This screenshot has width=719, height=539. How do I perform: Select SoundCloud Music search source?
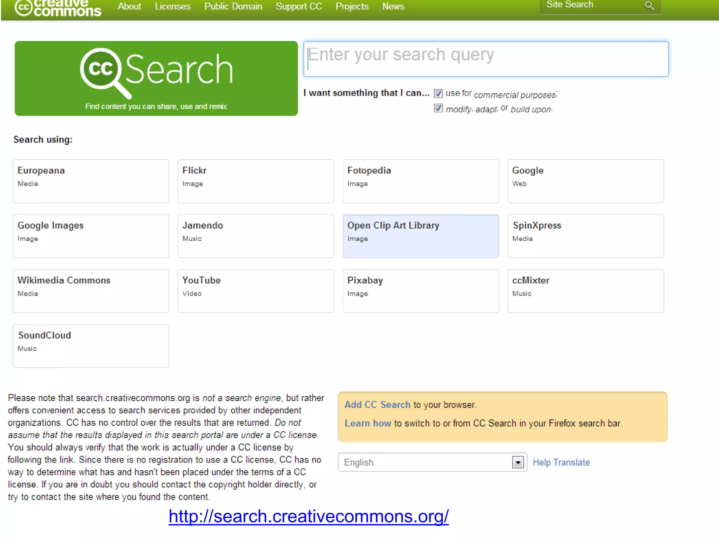tap(91, 346)
